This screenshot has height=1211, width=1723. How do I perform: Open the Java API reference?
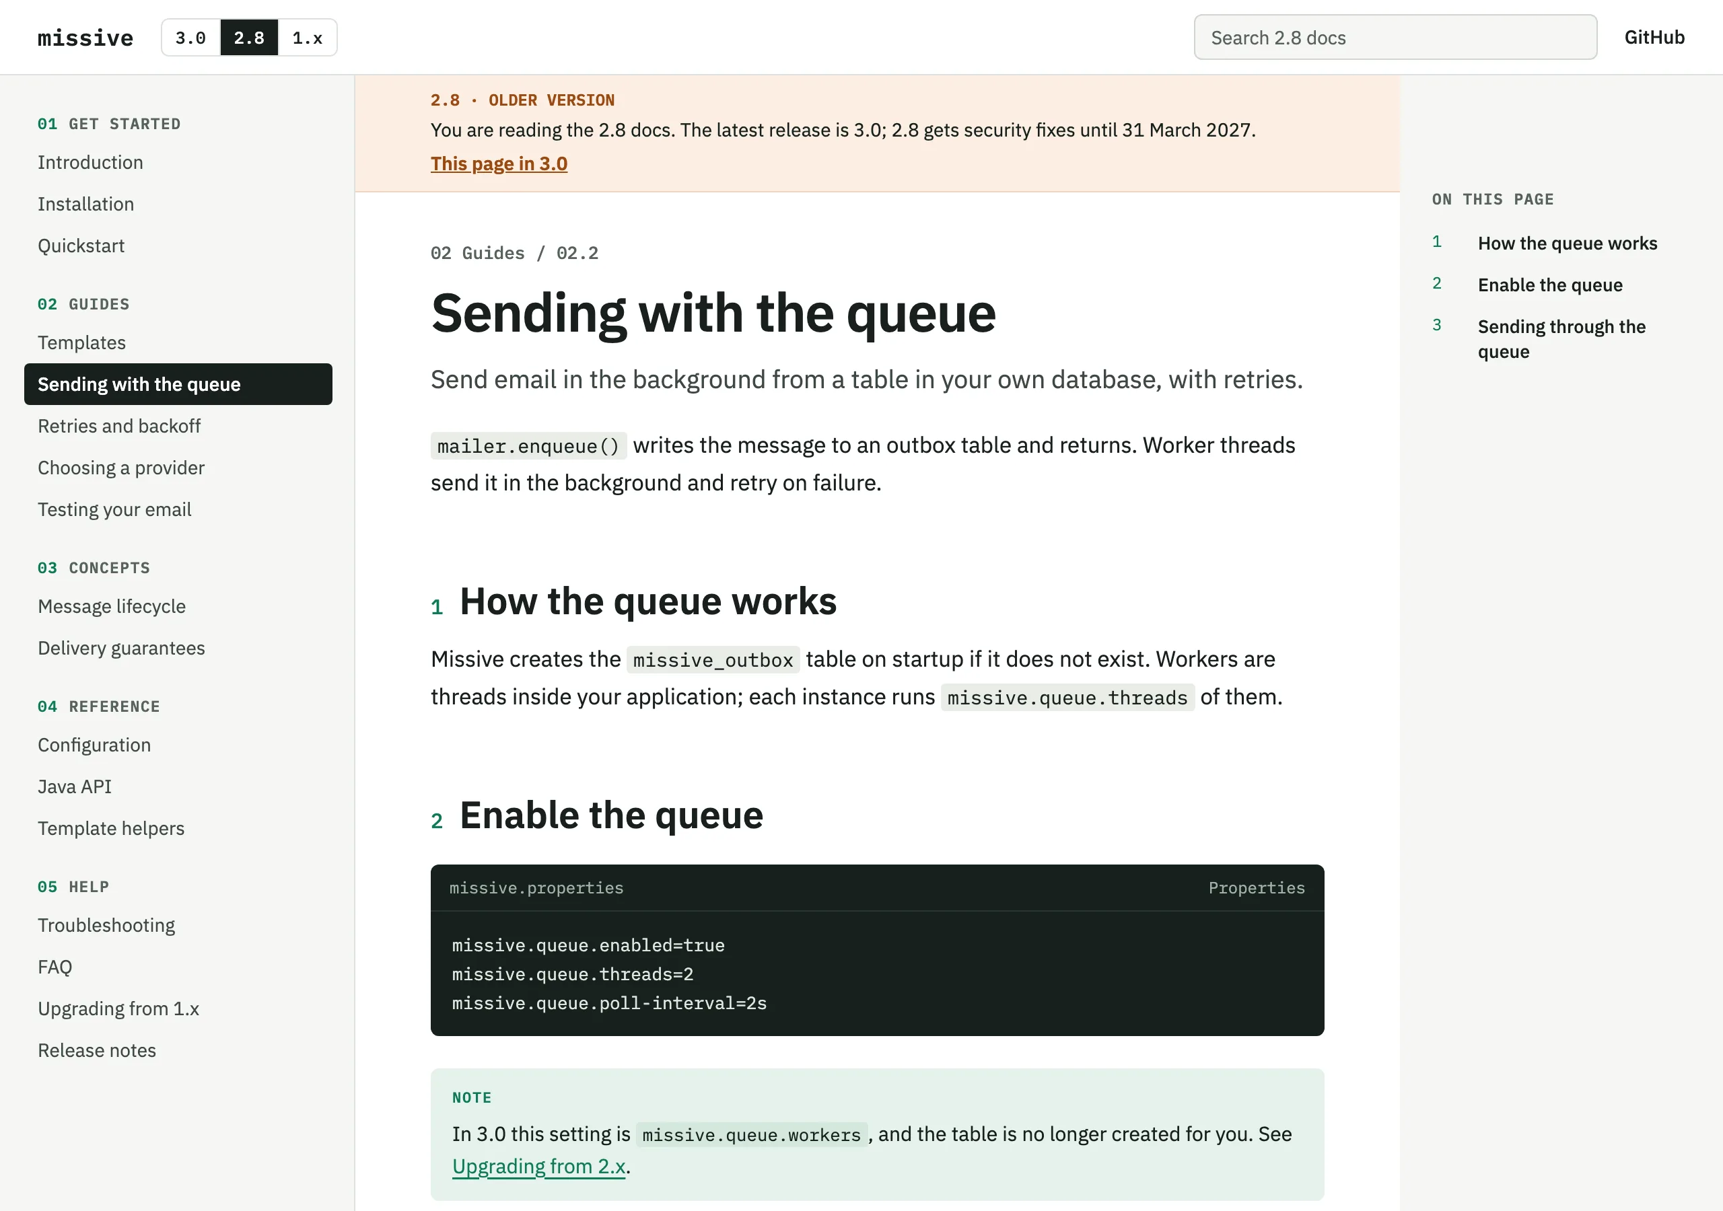click(74, 787)
